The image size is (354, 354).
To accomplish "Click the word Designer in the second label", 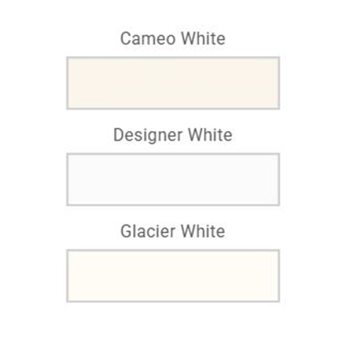I will [148, 135].
